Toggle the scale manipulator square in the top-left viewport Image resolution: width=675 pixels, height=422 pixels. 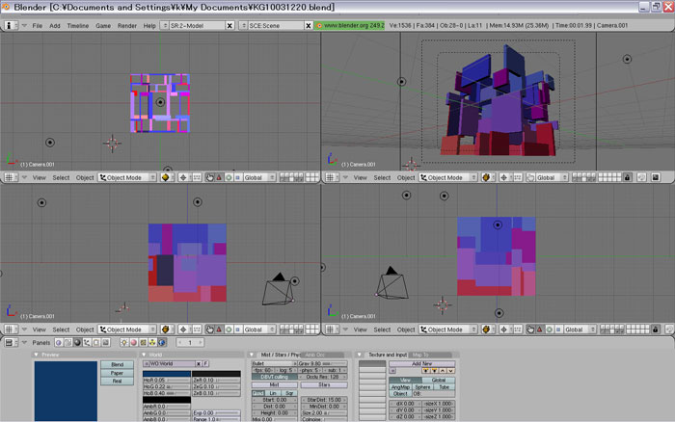pyautogui.click(x=237, y=177)
